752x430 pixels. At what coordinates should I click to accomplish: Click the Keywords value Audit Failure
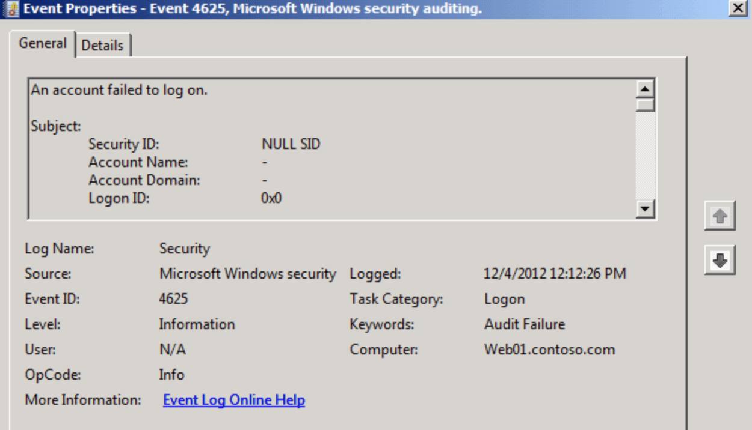click(x=525, y=324)
